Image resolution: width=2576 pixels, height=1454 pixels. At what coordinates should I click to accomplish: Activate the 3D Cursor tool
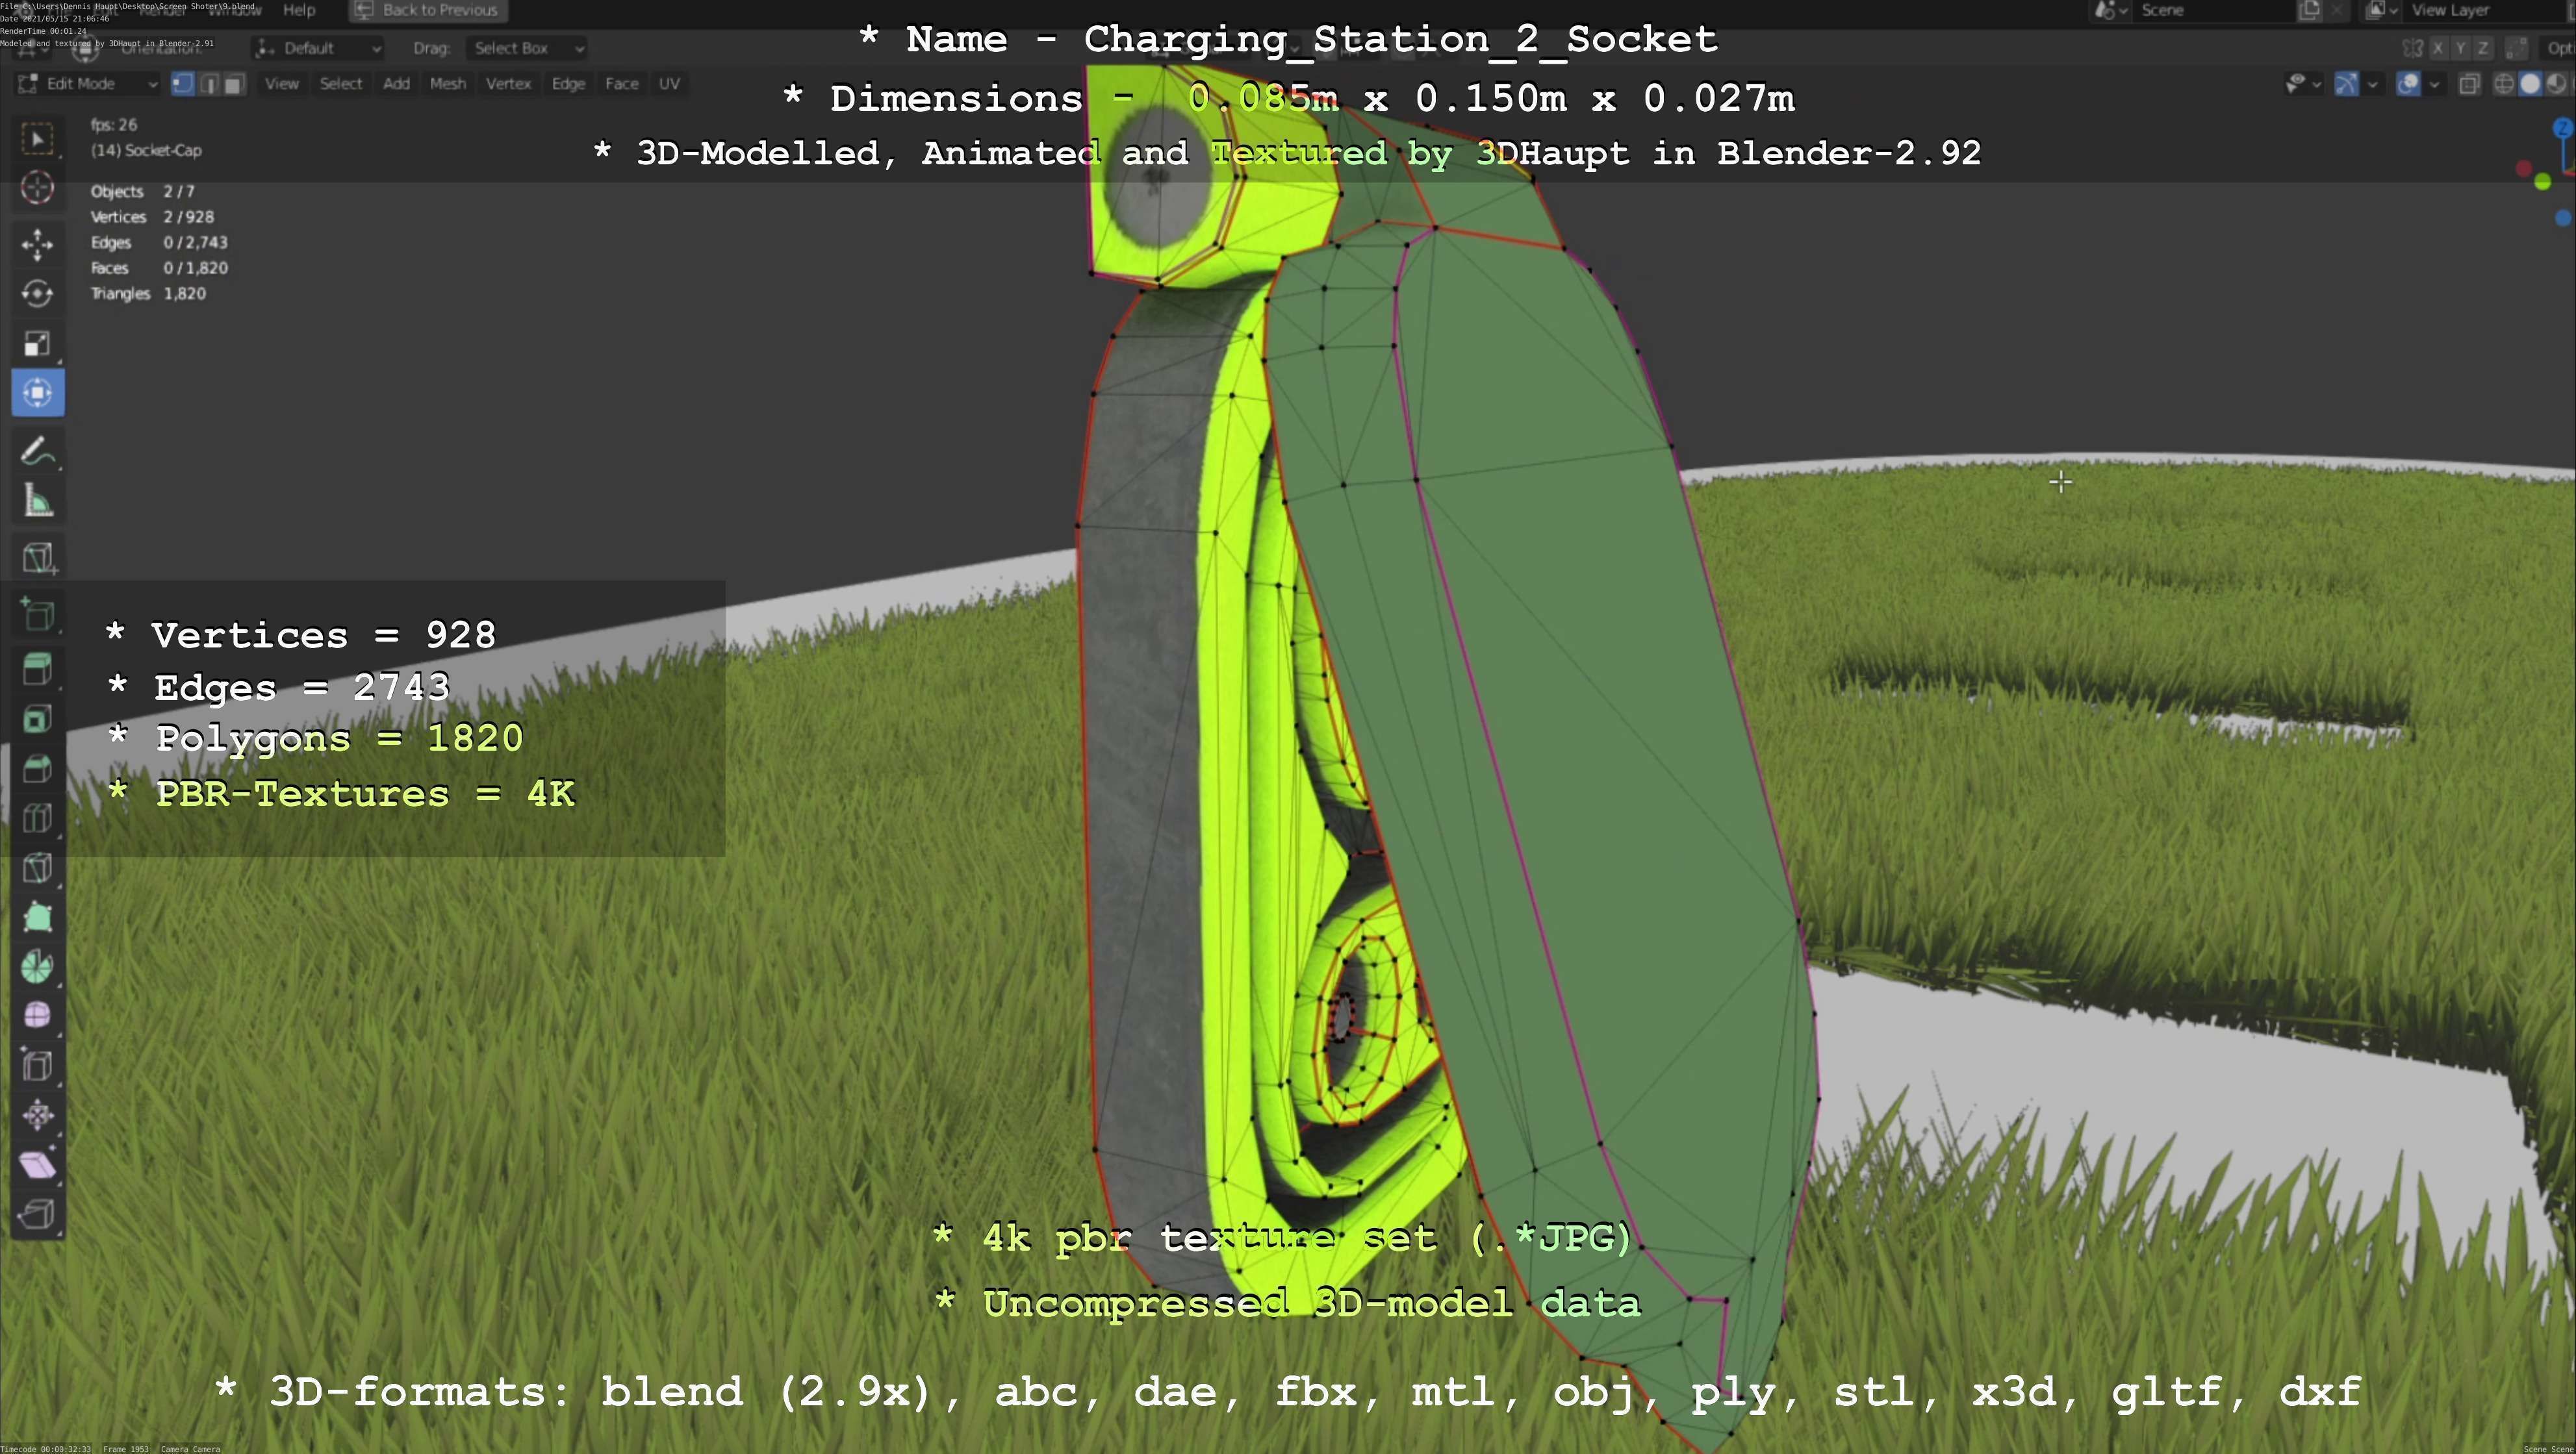(37, 188)
